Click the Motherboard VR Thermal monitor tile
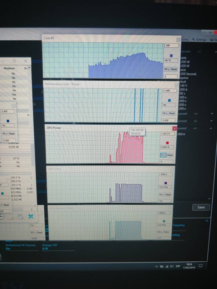 pos(21,247)
